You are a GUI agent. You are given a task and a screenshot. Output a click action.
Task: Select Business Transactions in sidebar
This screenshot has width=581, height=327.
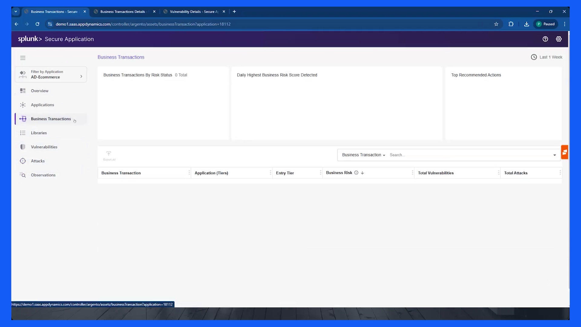[51, 119]
